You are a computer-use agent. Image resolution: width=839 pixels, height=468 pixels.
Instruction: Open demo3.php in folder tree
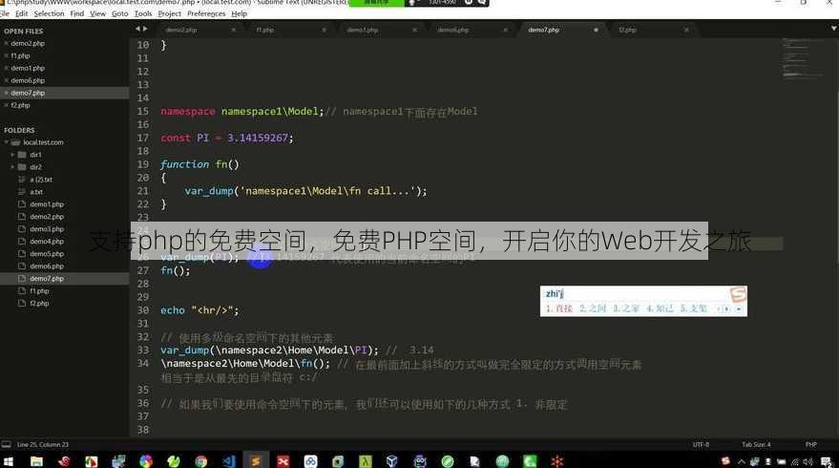point(47,228)
